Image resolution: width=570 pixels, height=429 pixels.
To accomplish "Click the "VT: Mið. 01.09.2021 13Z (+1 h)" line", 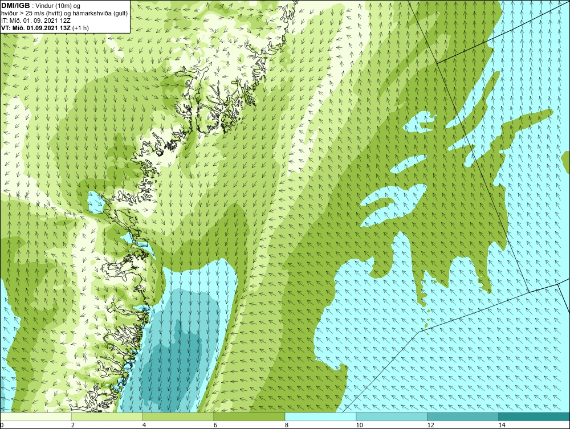I will pyautogui.click(x=44, y=27).
